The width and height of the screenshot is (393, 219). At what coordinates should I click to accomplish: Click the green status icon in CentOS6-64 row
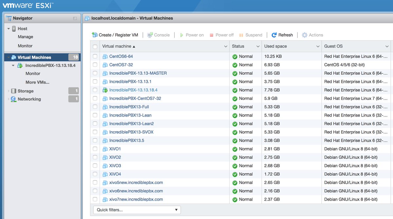click(x=235, y=57)
